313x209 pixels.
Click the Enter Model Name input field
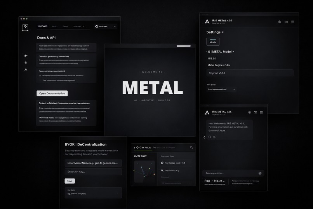pos(93,163)
